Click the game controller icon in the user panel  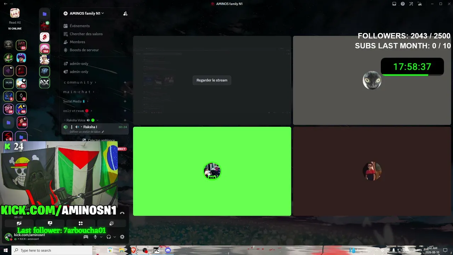click(x=86, y=237)
